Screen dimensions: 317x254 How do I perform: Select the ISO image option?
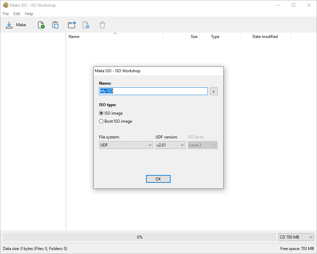pos(101,113)
